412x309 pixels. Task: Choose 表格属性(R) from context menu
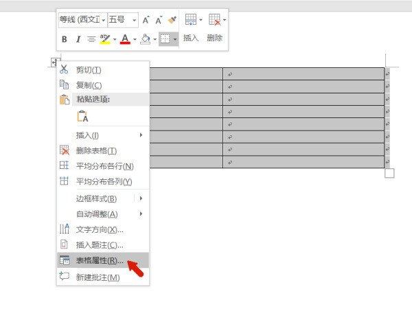click(100, 260)
